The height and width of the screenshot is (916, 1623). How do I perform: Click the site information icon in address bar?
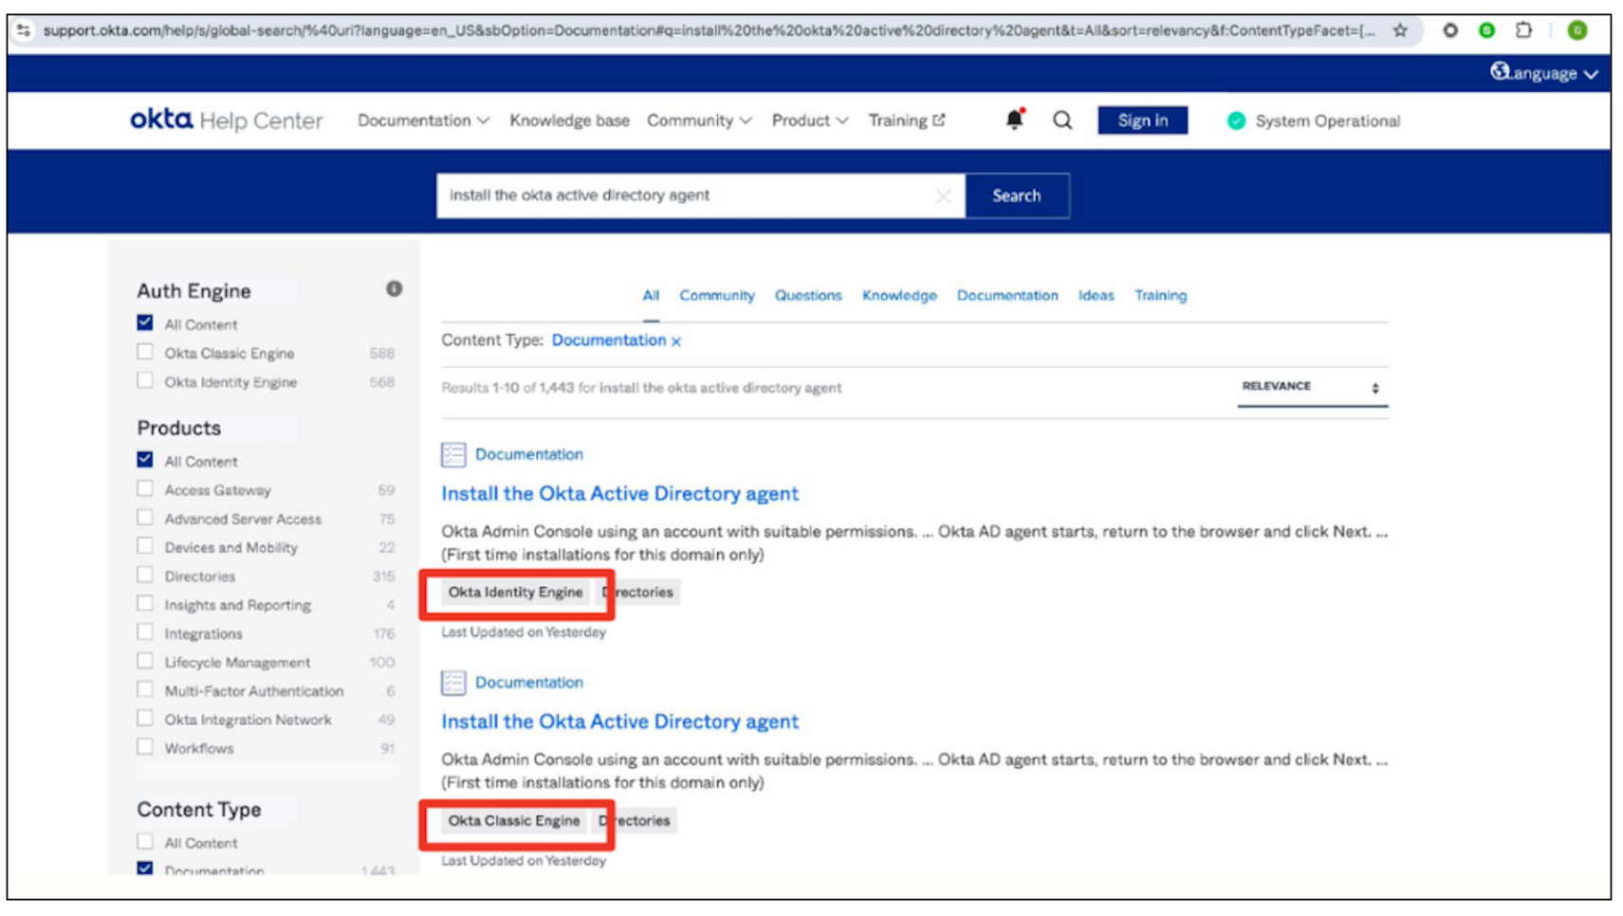point(24,30)
